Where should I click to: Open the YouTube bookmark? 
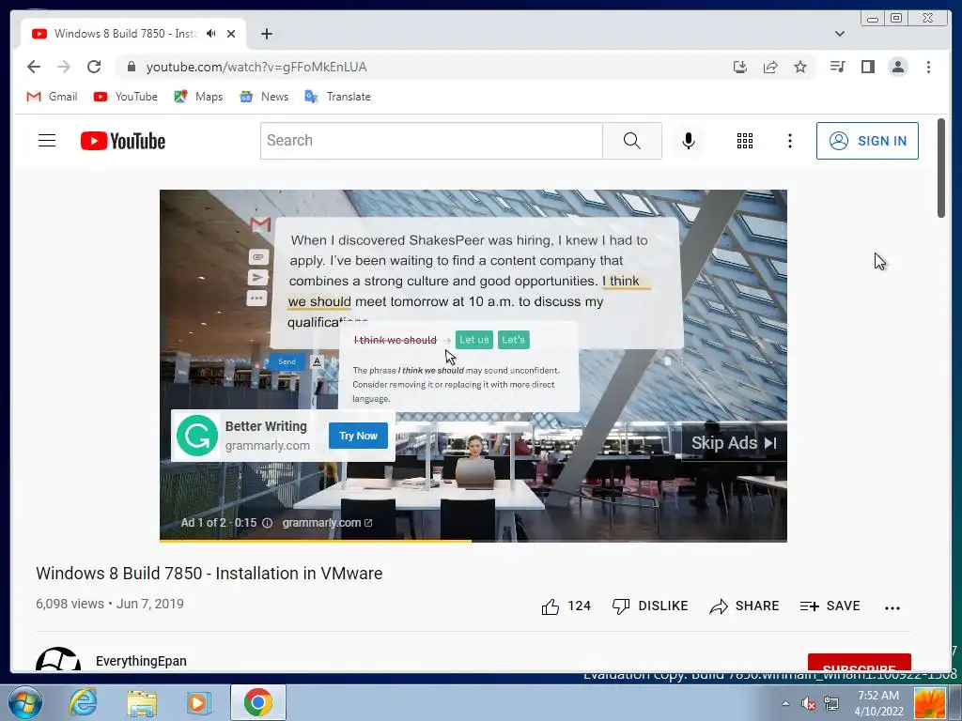126,97
